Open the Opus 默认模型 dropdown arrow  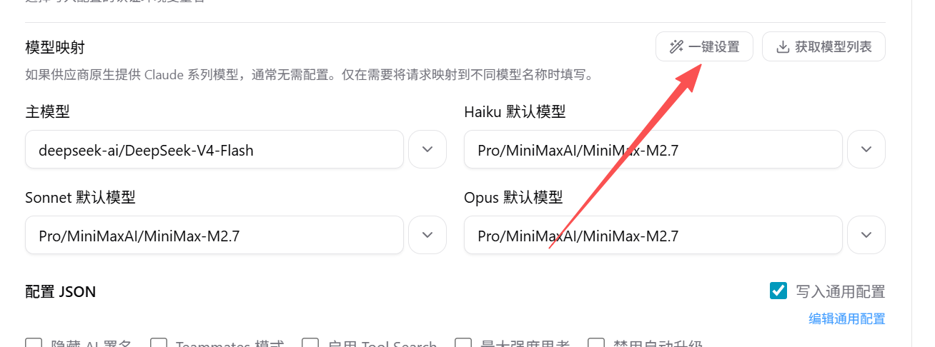tap(866, 235)
